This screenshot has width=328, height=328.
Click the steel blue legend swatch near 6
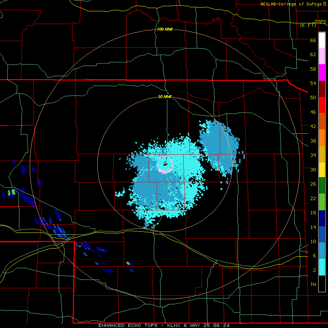tap(322, 251)
